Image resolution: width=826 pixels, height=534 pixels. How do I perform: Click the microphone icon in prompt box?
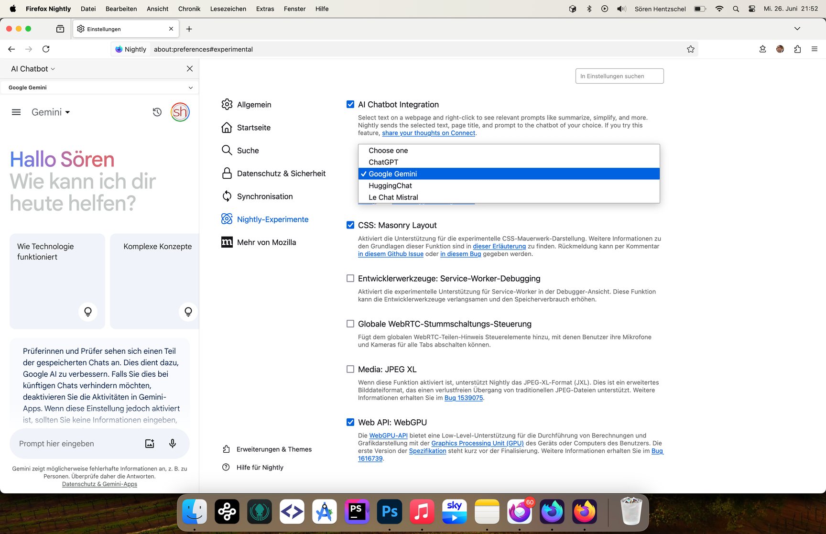click(x=173, y=444)
